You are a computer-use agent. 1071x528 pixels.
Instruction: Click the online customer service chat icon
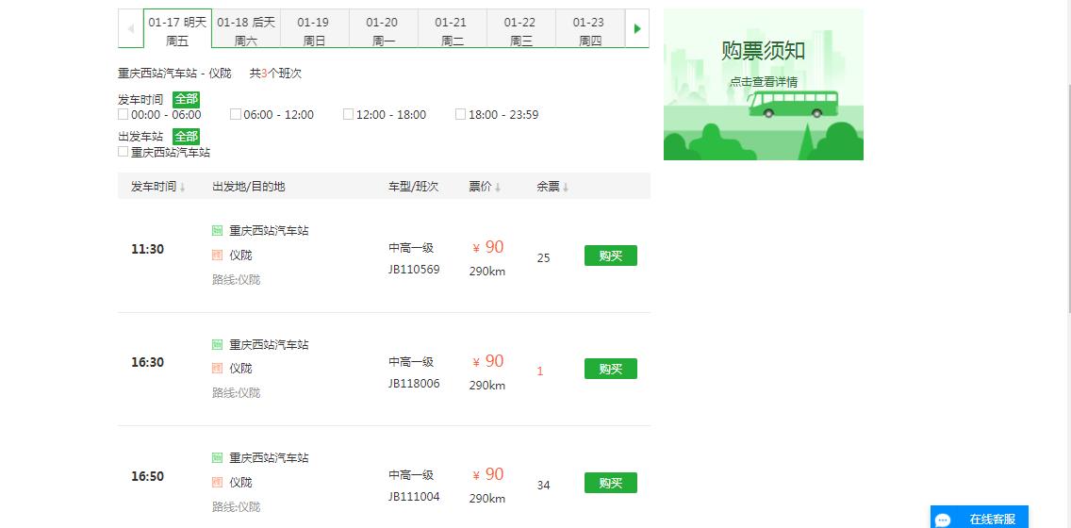943,520
